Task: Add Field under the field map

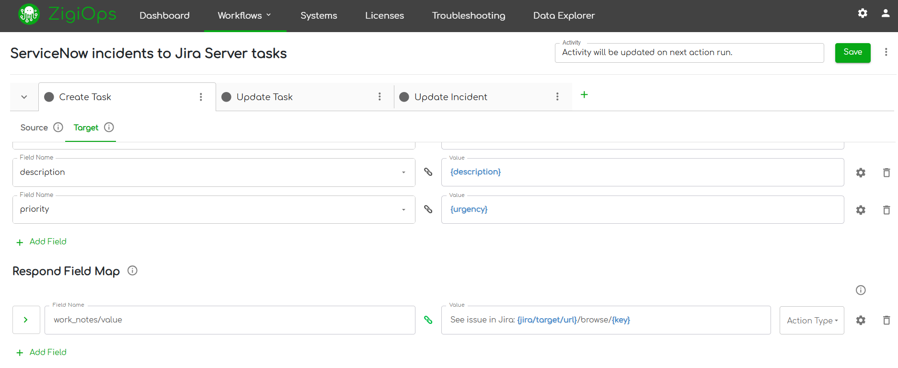Action: pos(42,241)
